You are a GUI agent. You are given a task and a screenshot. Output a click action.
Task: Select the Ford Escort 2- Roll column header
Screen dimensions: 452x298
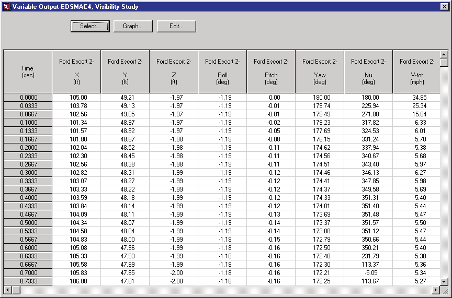[222, 71]
